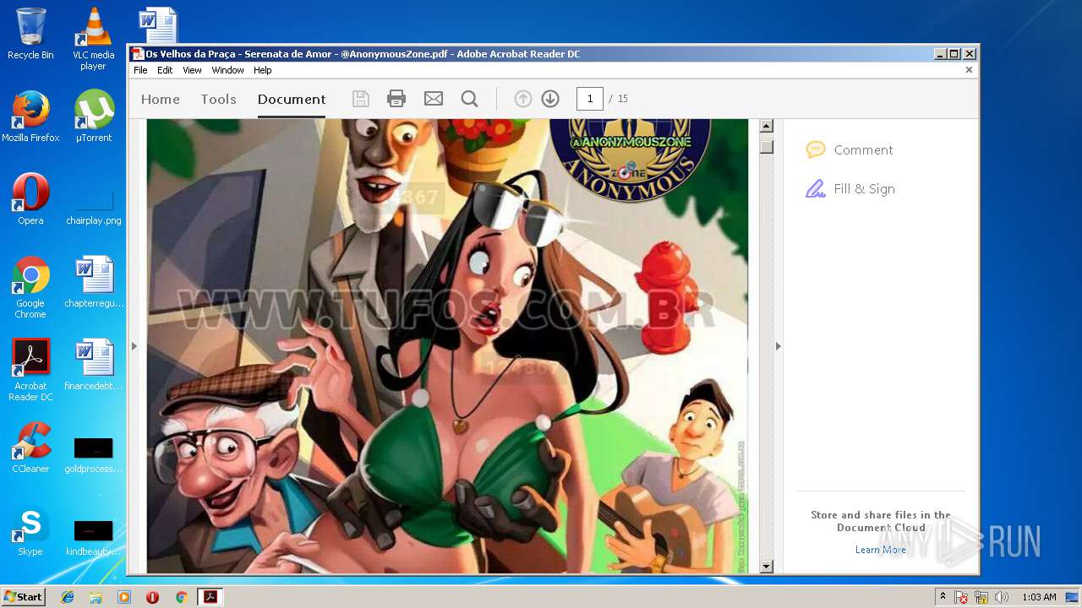Open the Help menu
1082x608 pixels.
pyautogui.click(x=263, y=70)
